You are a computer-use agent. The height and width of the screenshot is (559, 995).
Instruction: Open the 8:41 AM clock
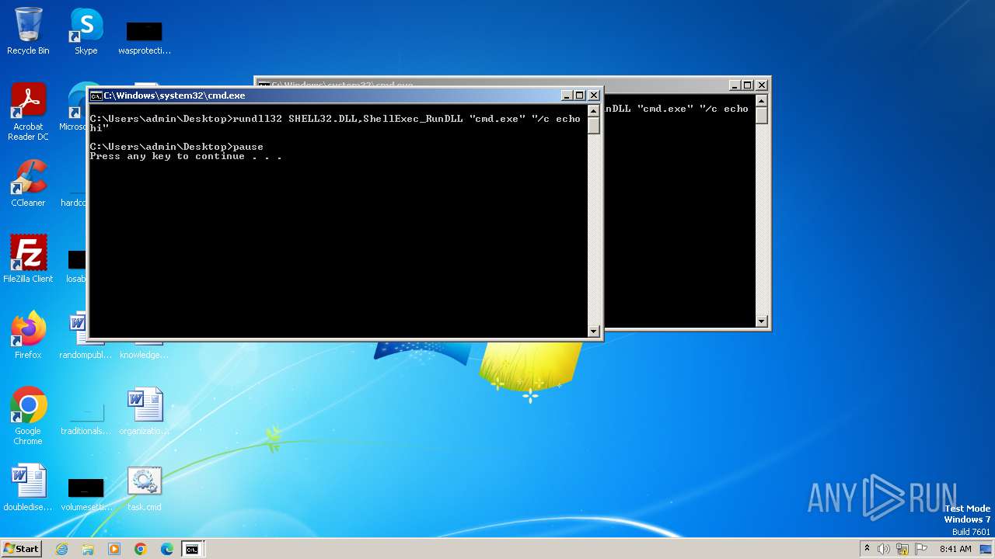click(955, 549)
